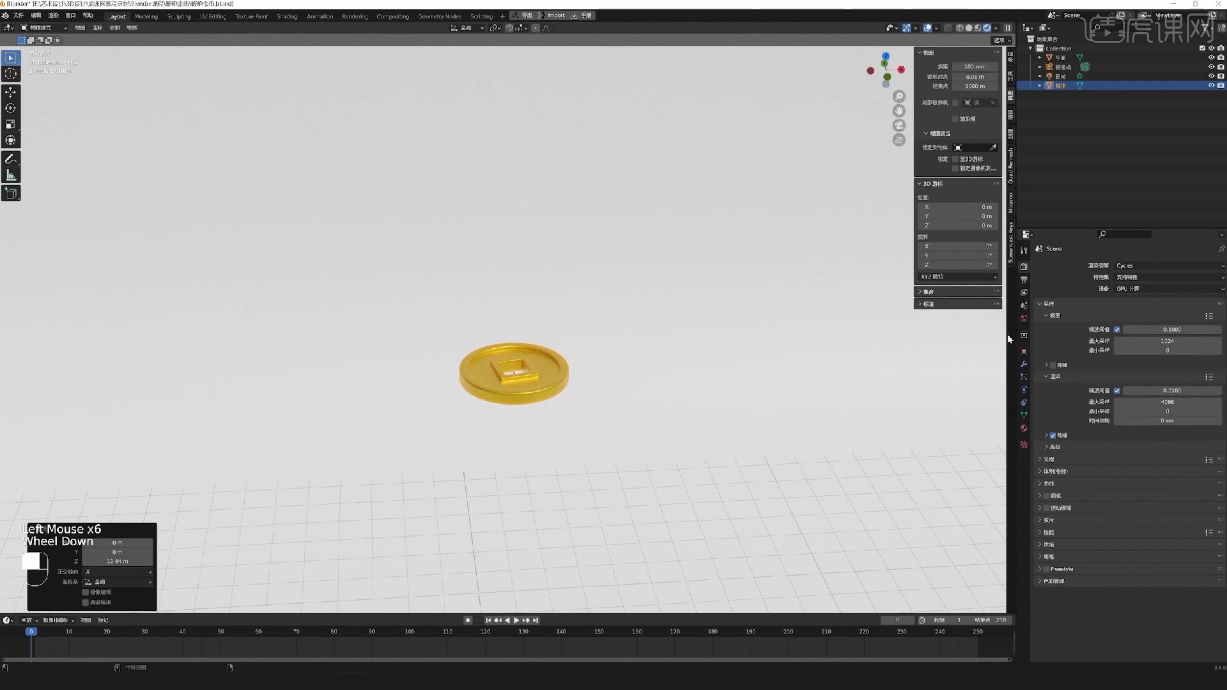This screenshot has width=1227, height=690.
Task: Jump to timeline end frame
Action: (536, 620)
